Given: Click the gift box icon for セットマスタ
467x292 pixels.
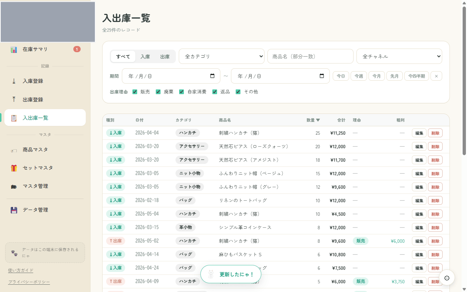Looking at the screenshot, I should (14, 168).
